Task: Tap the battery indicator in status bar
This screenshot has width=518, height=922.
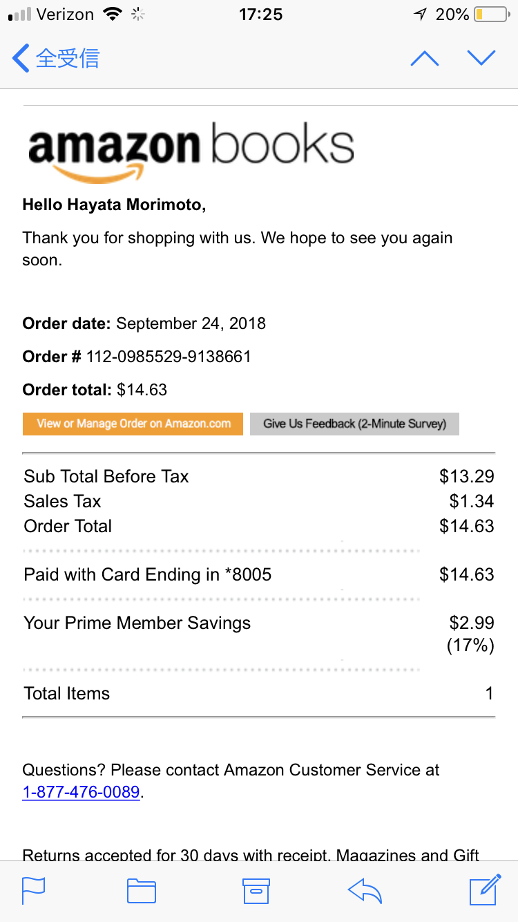Action: [490, 15]
